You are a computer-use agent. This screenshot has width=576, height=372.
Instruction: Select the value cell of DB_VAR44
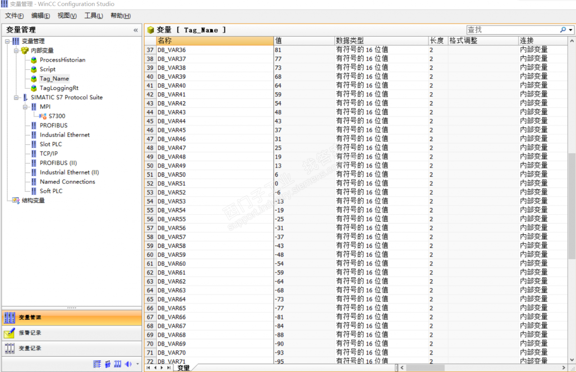tap(304, 121)
